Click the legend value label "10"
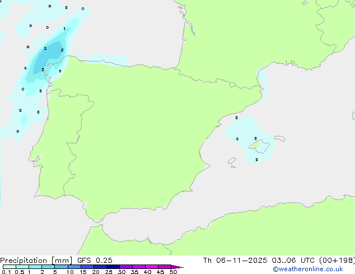The height and width of the screenshot is (274, 355). click(x=69, y=272)
